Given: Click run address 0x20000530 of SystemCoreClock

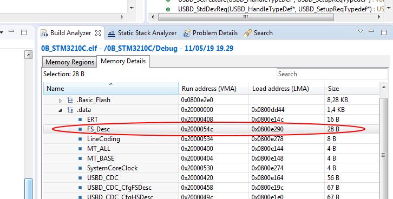Looking at the screenshot, I should pyautogui.click(x=197, y=168).
